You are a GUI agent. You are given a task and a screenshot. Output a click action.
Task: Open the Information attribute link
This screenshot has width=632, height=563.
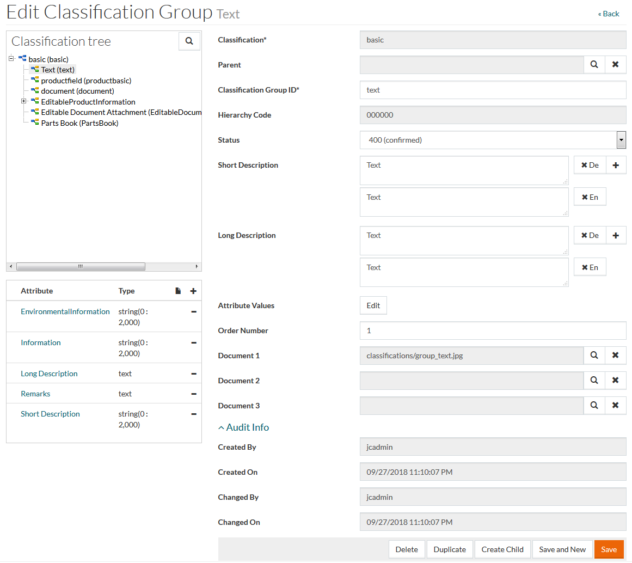[x=41, y=343]
